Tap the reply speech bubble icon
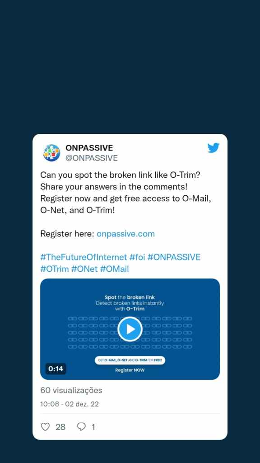This screenshot has height=463, width=260. pyautogui.click(x=81, y=427)
